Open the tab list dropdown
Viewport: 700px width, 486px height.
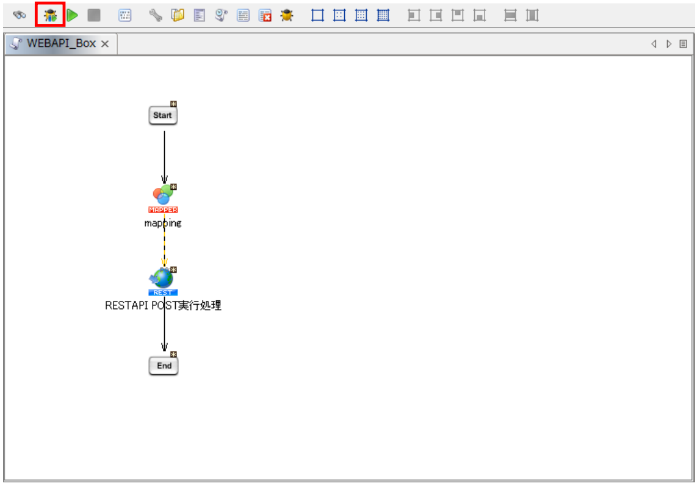click(684, 44)
